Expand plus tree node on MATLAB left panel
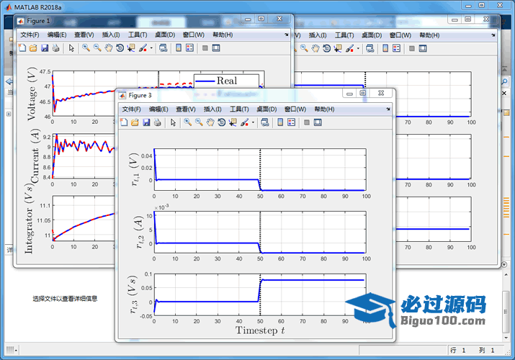 click(9, 114)
